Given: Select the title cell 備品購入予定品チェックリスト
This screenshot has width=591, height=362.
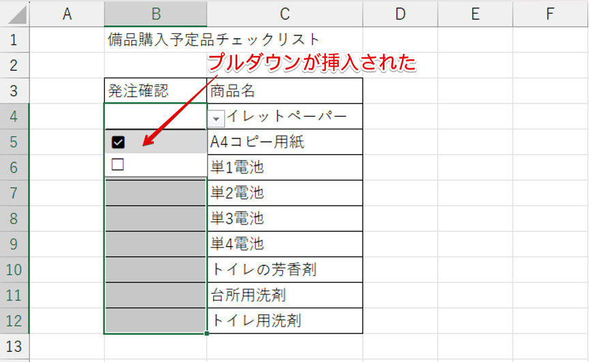Looking at the screenshot, I should (x=213, y=40).
